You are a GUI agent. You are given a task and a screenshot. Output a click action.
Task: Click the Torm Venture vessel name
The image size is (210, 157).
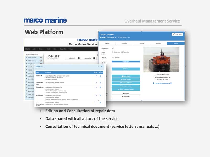pos(162,74)
